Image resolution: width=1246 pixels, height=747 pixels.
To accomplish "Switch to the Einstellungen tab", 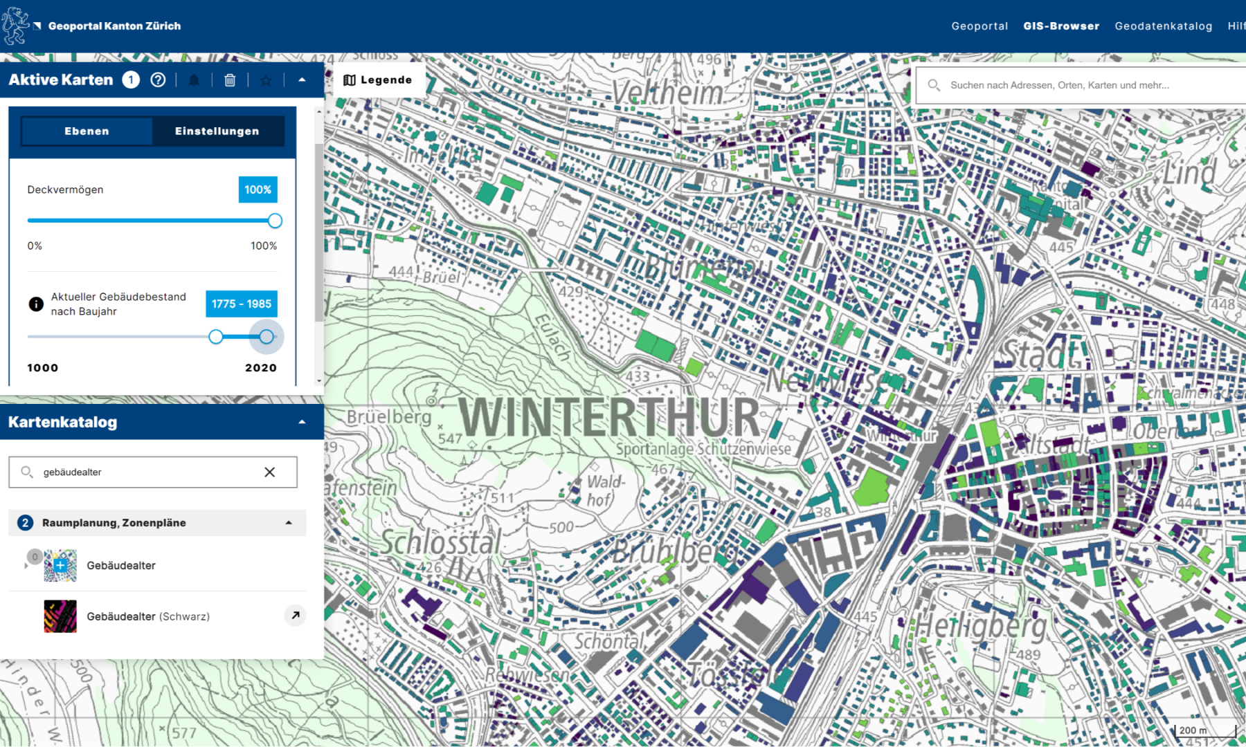I will [217, 131].
